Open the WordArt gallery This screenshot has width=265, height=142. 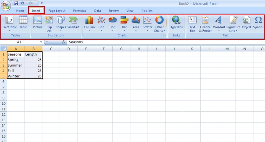(x=219, y=24)
